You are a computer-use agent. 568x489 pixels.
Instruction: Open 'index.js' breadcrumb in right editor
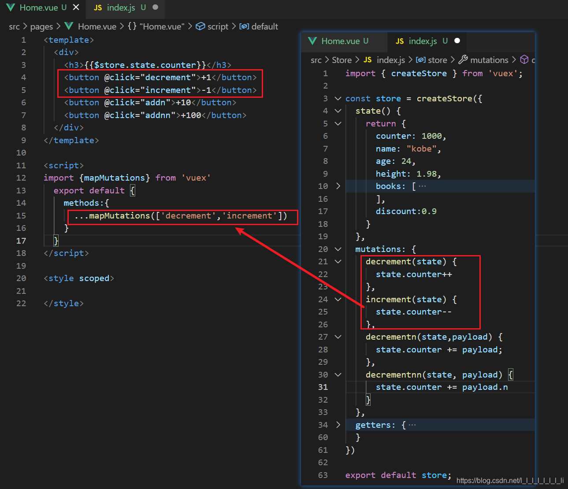click(x=391, y=60)
